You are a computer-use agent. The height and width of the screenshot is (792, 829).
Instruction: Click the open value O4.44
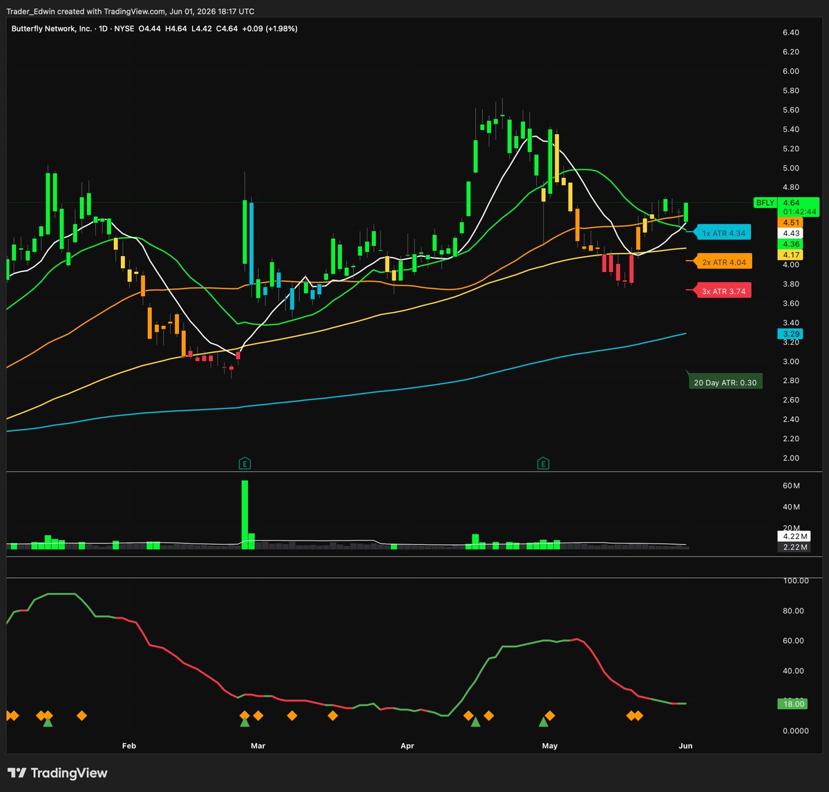point(149,29)
